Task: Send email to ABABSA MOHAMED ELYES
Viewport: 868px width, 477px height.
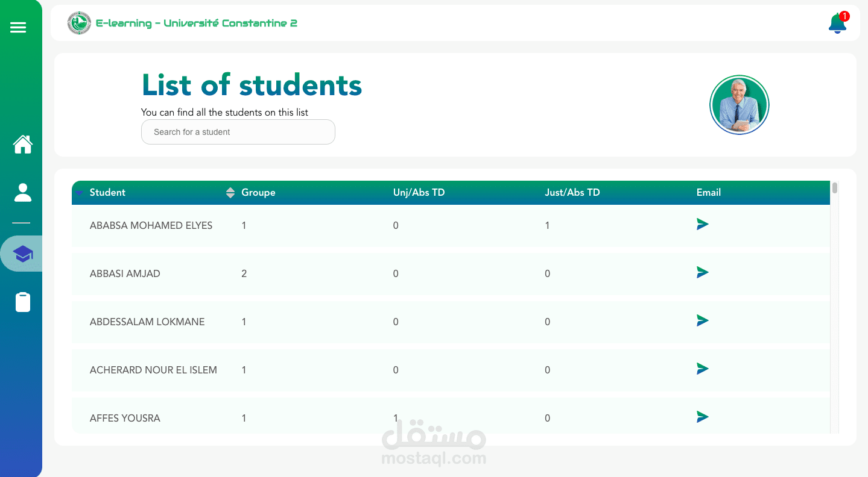Action: point(702,225)
